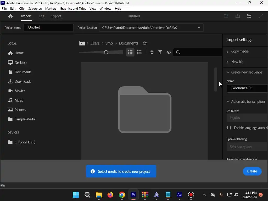Click the media browser vertical scrollbar
This screenshot has width=268, height=201.
click(216, 80)
